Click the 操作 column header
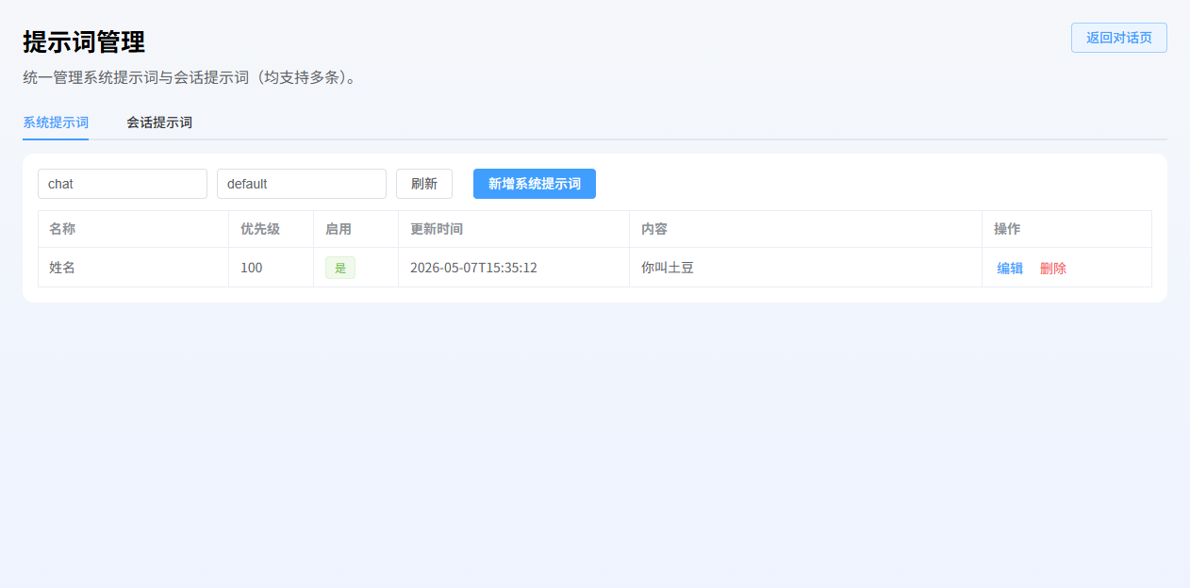The image size is (1190, 588). pyautogui.click(x=1066, y=229)
